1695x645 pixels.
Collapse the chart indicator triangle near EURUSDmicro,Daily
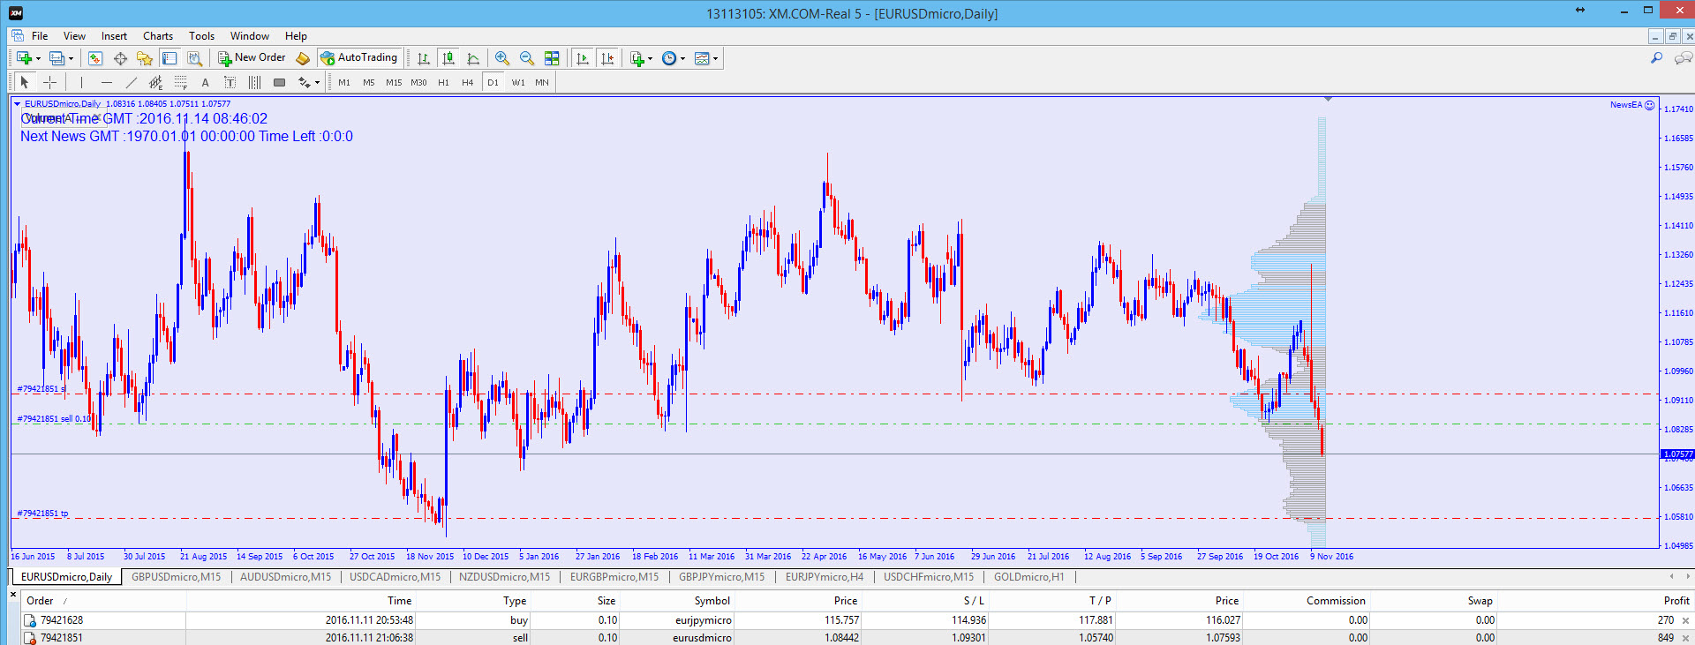click(x=17, y=104)
